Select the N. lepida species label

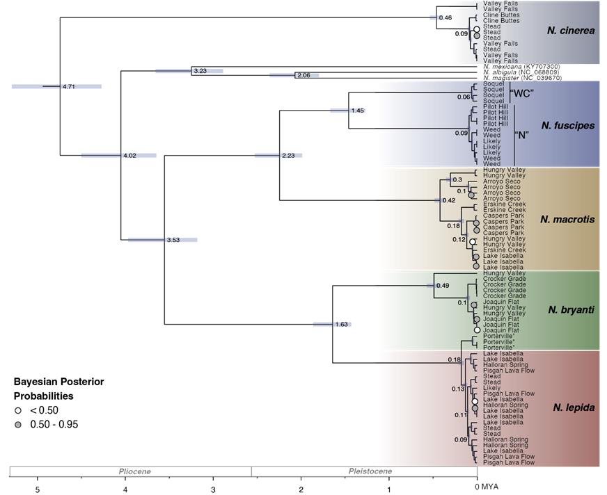[571, 407]
